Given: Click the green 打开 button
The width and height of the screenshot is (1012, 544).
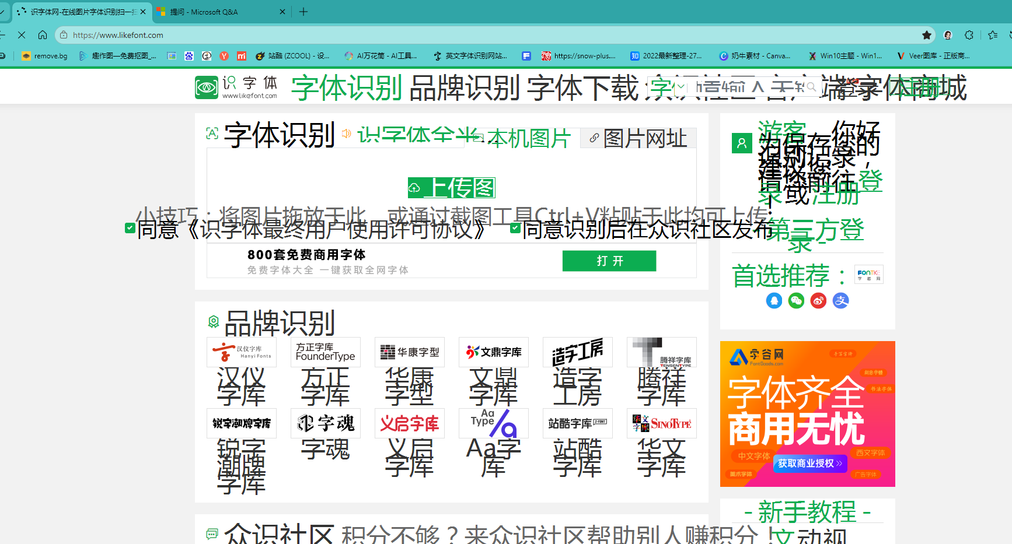Looking at the screenshot, I should [609, 261].
